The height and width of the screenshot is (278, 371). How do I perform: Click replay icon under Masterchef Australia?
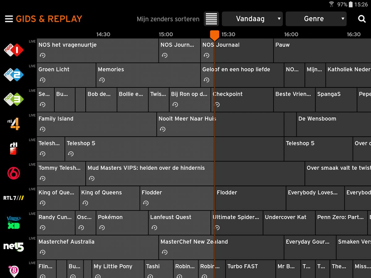coord(43,252)
